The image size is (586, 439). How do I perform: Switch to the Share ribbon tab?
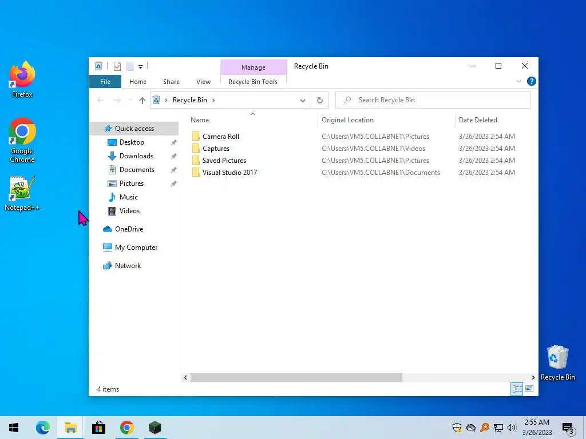[x=171, y=82]
